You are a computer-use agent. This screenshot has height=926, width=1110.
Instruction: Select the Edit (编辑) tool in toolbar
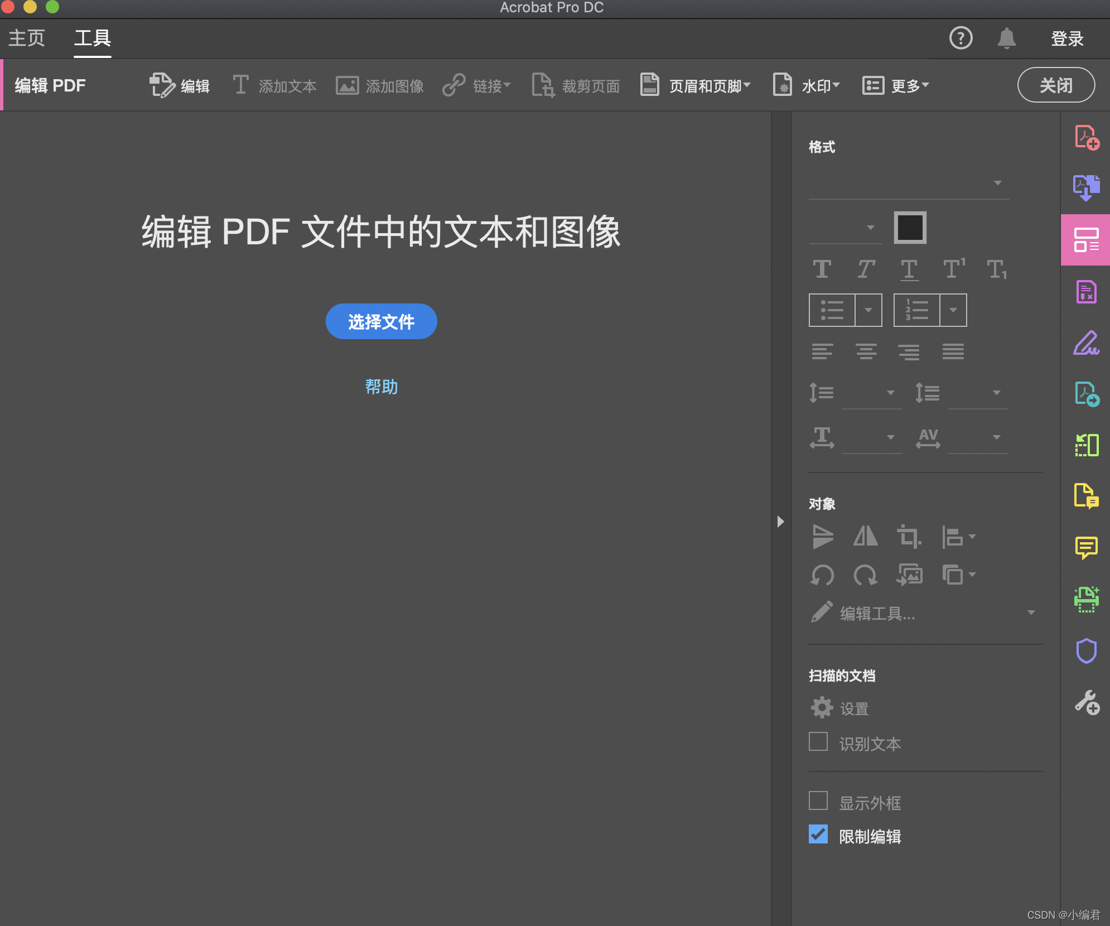point(180,85)
